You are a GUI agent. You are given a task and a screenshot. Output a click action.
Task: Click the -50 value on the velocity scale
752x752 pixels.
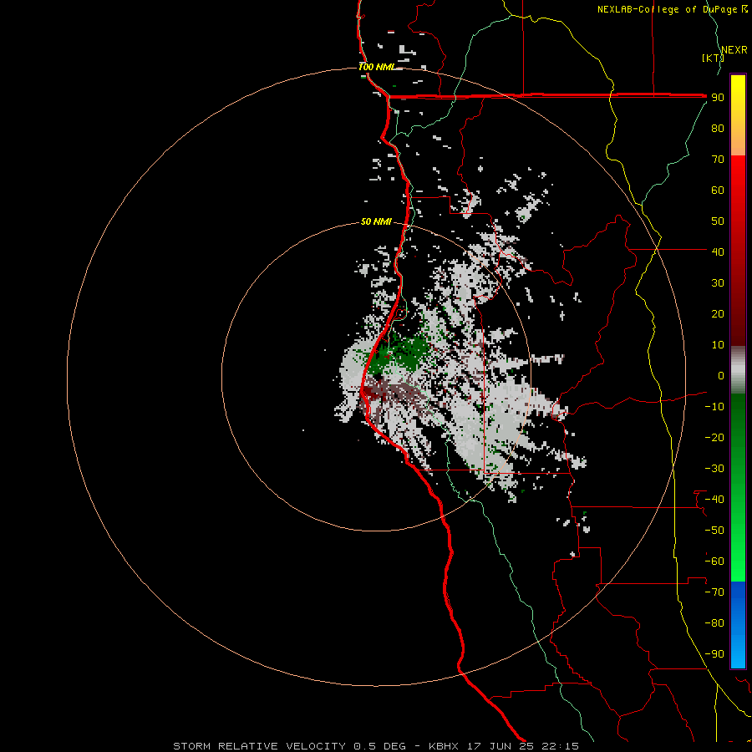pos(714,531)
